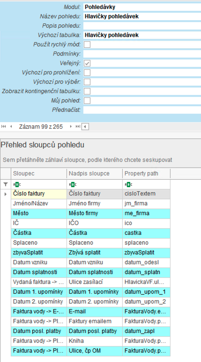The image size is (201, 362).
Task: Select the Faktury emailem cell
Action: click(x=95, y=321)
